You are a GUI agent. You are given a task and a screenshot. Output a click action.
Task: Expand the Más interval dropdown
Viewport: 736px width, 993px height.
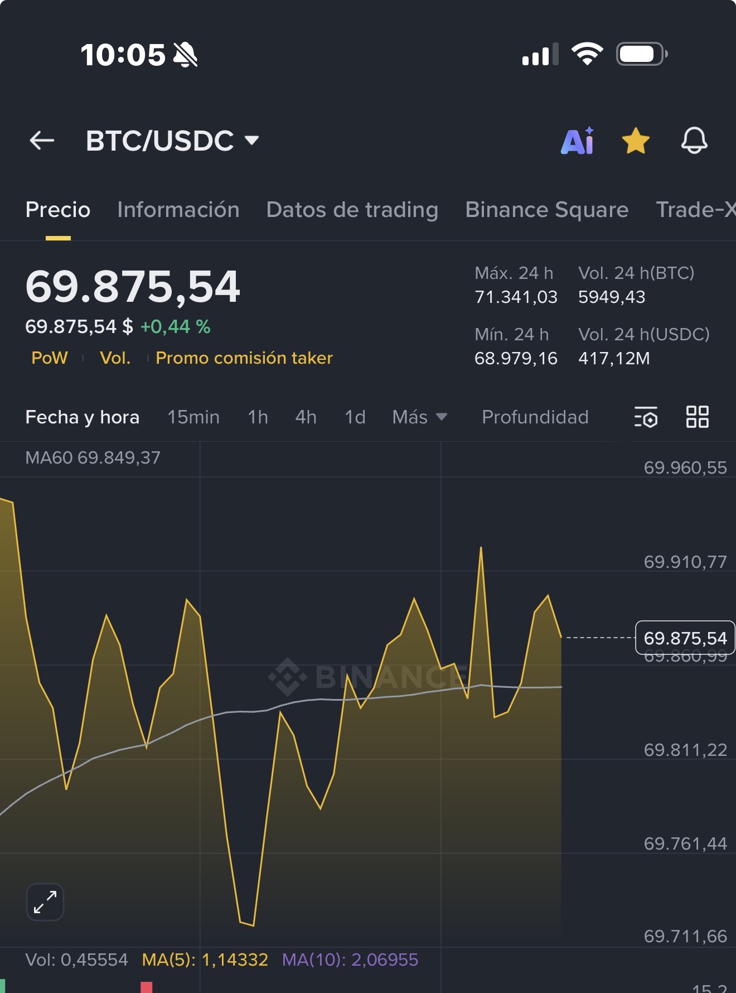(420, 417)
